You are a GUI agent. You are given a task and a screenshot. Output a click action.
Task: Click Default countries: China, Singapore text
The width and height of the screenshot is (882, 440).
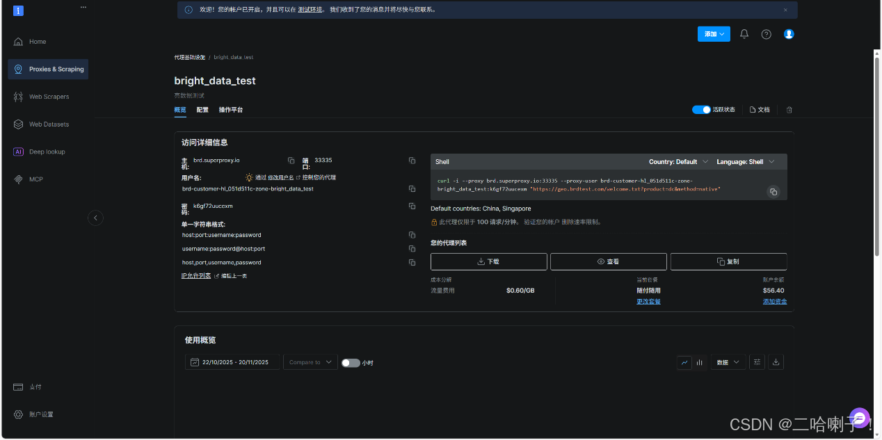tap(481, 209)
